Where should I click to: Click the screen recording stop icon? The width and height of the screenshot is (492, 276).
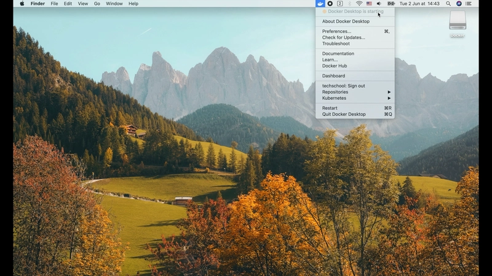330,4
